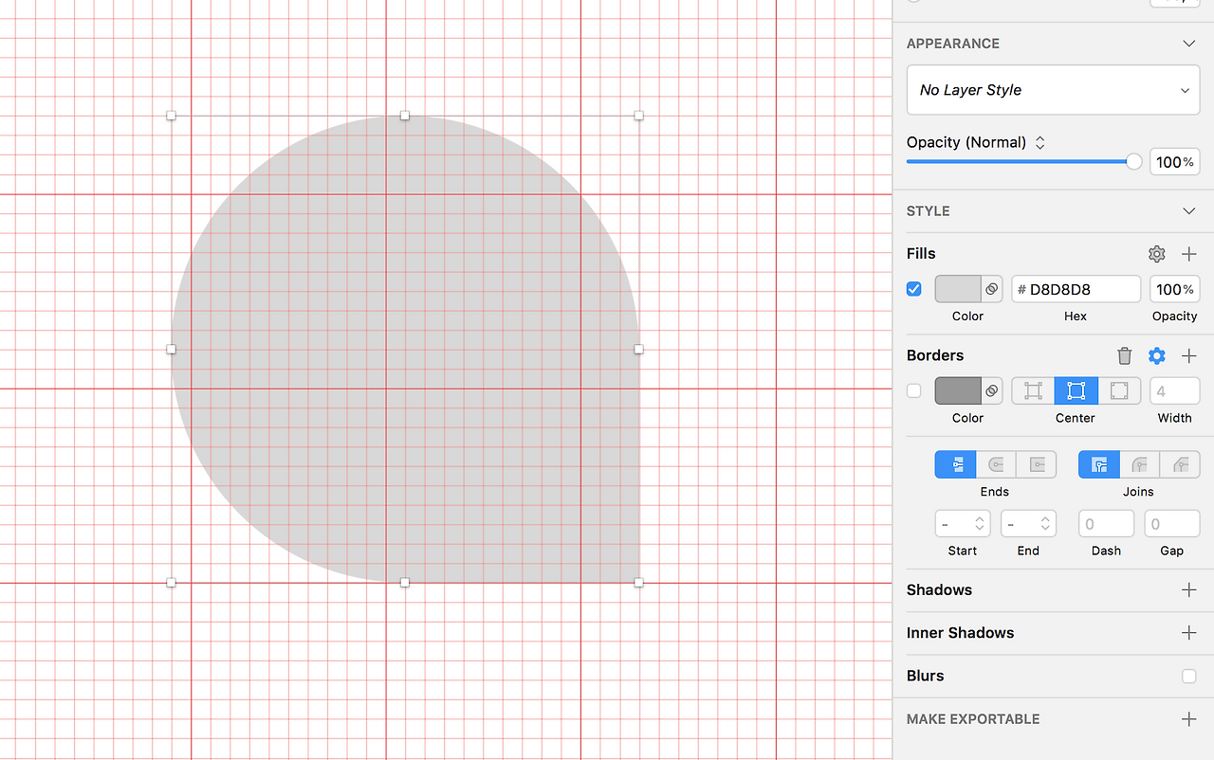Viewport: 1214px width, 760px height.
Task: Click the middle-left selection handle
Action: [x=171, y=349]
